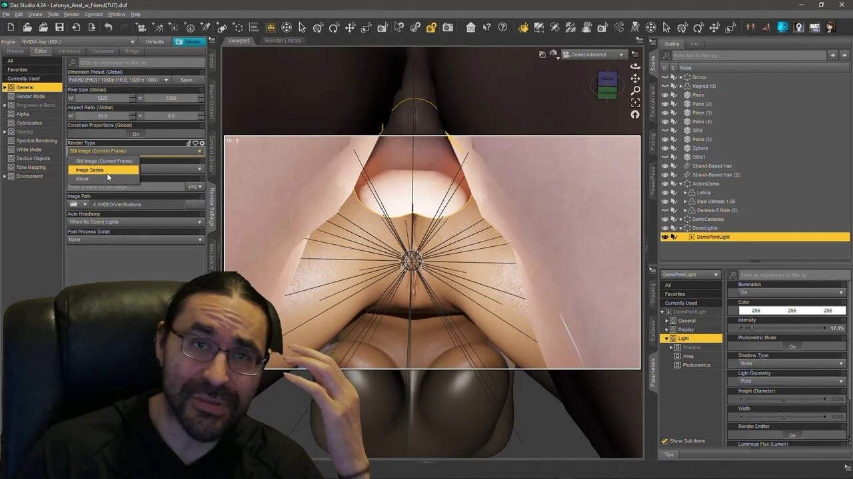Click the female symbol toolbar icon

(x=799, y=27)
